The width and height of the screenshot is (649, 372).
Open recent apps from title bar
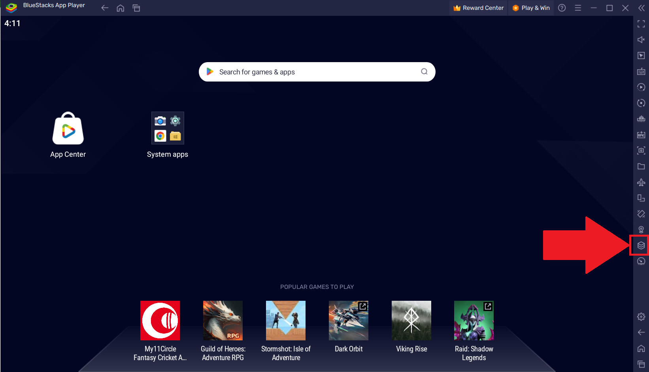pos(136,8)
